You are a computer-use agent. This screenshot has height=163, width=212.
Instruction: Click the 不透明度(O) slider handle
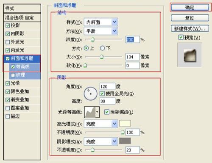[x=123, y=132]
